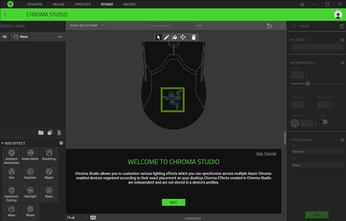
Task: Add the Spectrum Cycling effect
Action: (11, 194)
